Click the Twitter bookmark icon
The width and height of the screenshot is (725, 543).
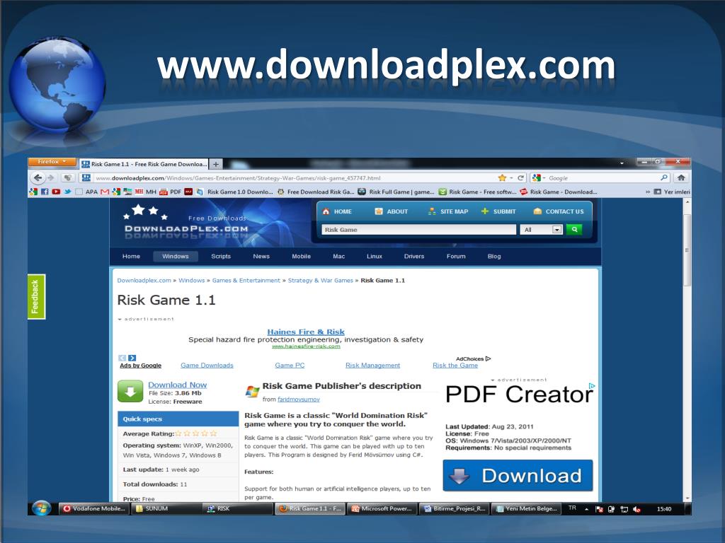pos(67,192)
